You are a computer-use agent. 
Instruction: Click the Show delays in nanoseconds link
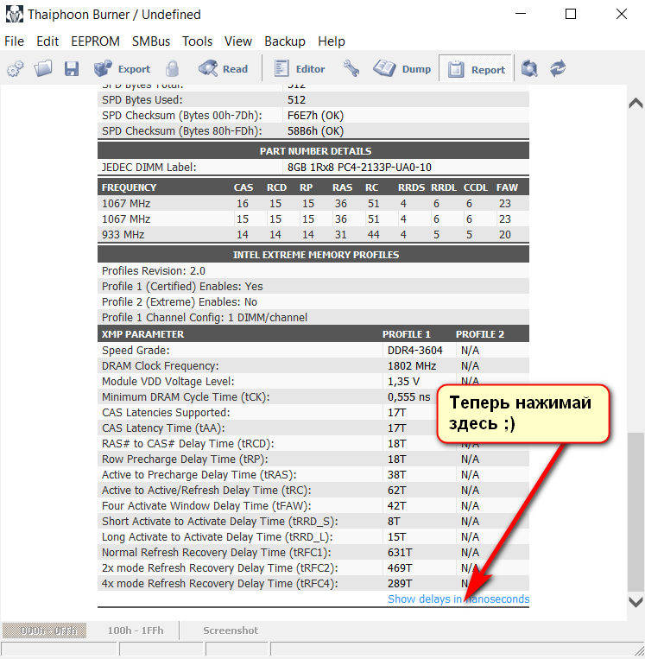coord(458,599)
